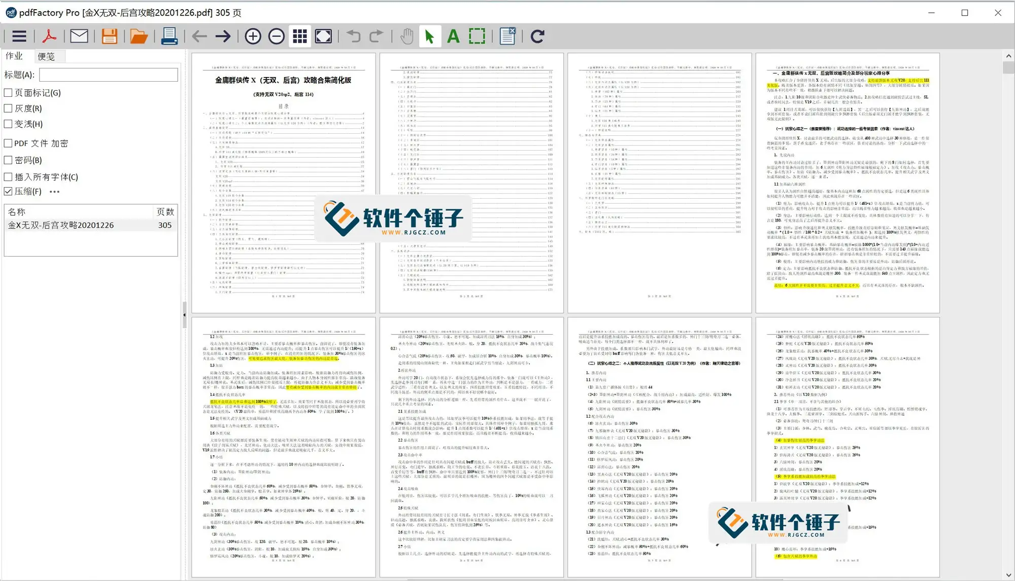
Task: Open page 6 thumbnail in second row
Action: click(471, 447)
